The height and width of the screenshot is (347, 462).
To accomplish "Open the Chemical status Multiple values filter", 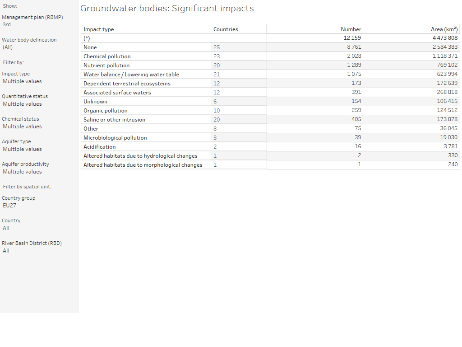I will coord(22,127).
